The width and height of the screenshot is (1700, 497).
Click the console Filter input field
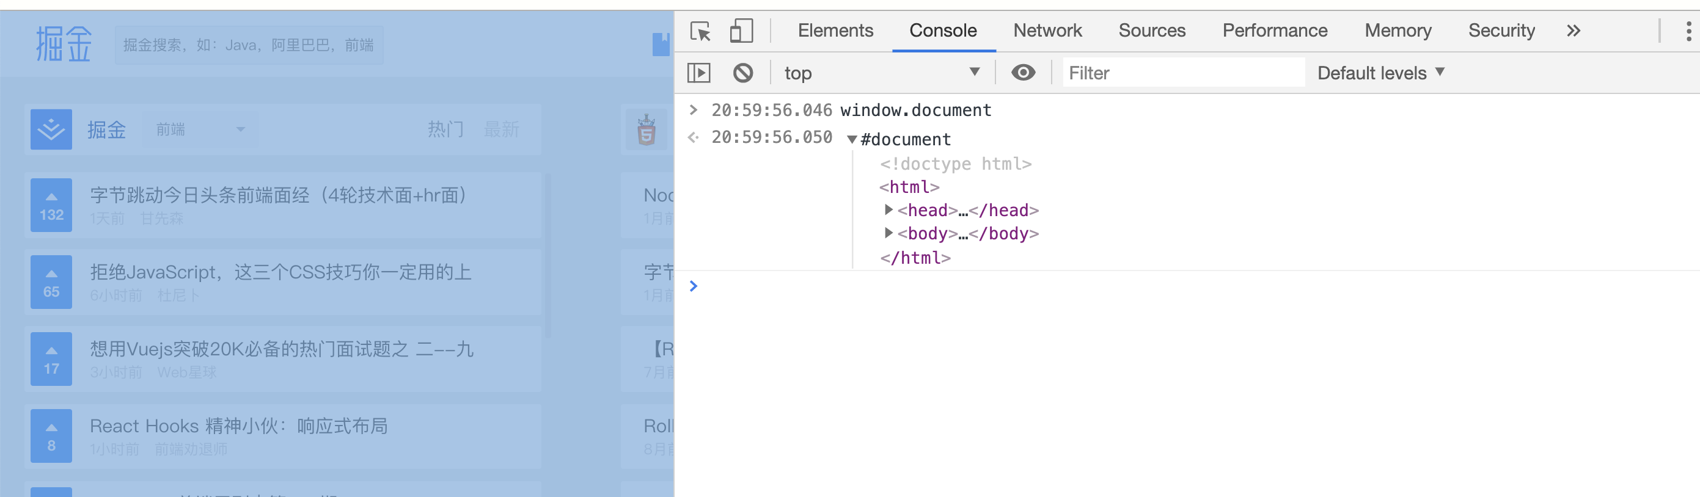click(1183, 73)
